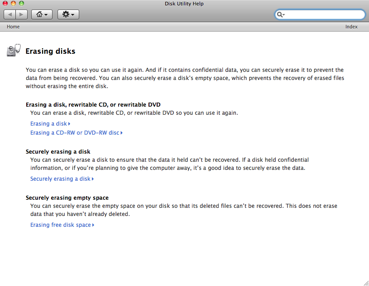This screenshot has height=286, width=369.
Task: Open "Erasing a CD-RW or DVD-RW disc" topic
Action: (75, 133)
